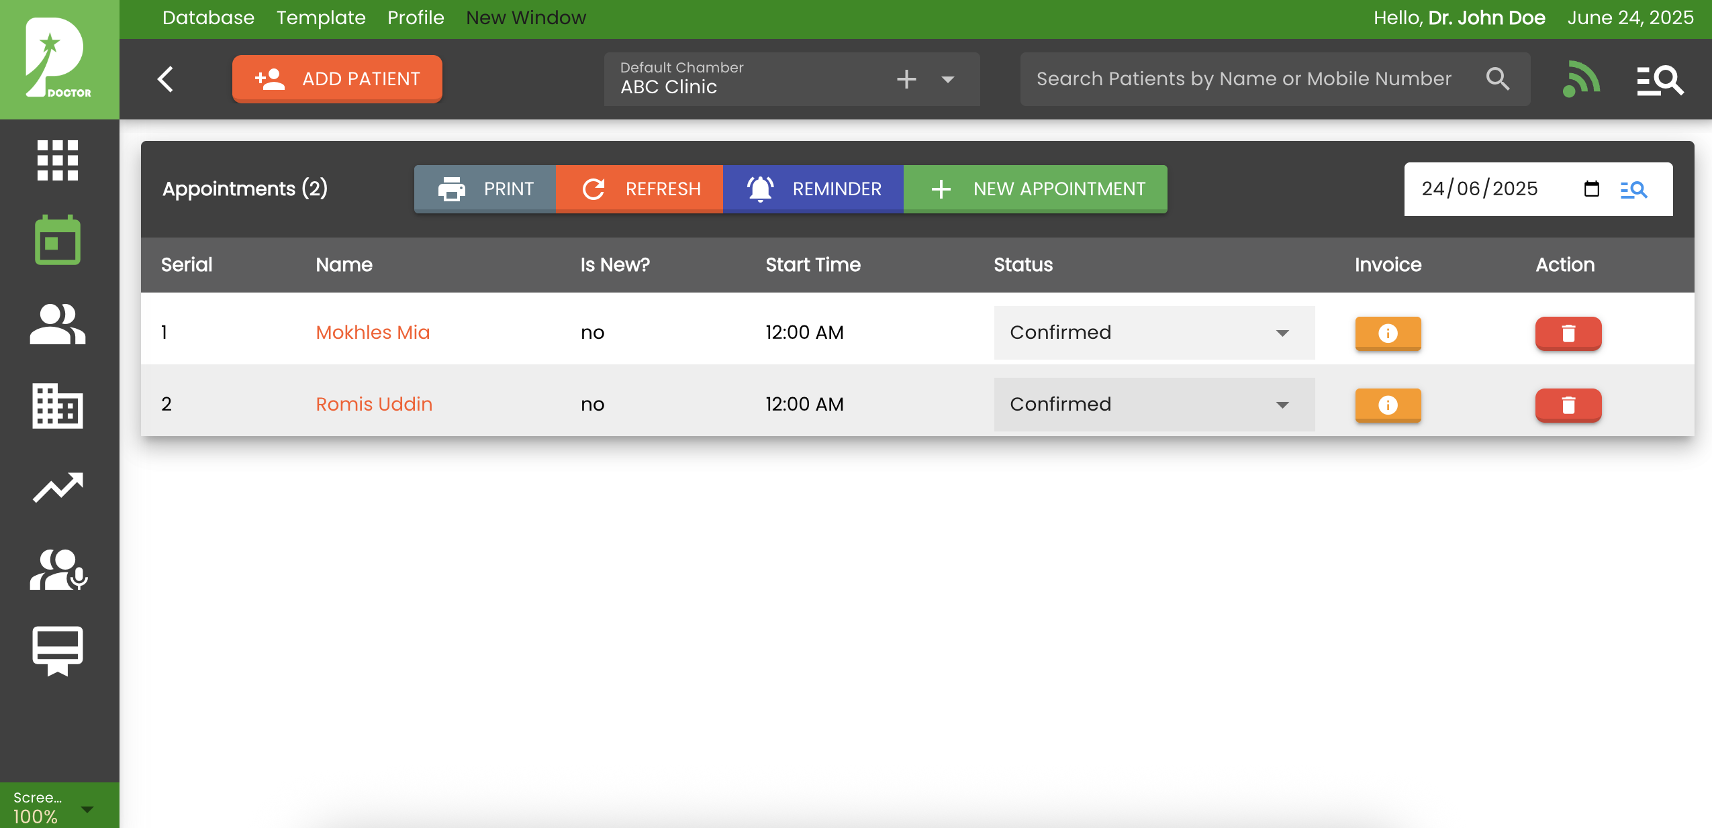1712x828 pixels.
Task: Click the Doctor app logo
Action: (59, 59)
